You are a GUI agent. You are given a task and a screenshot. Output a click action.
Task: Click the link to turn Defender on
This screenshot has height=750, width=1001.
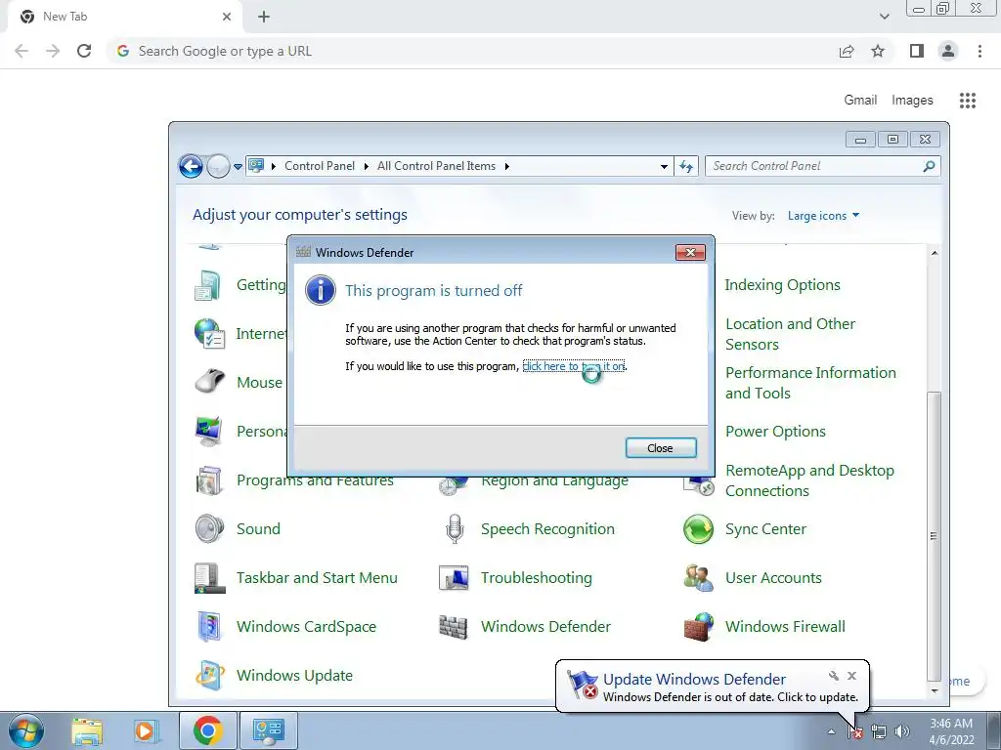pos(573,366)
